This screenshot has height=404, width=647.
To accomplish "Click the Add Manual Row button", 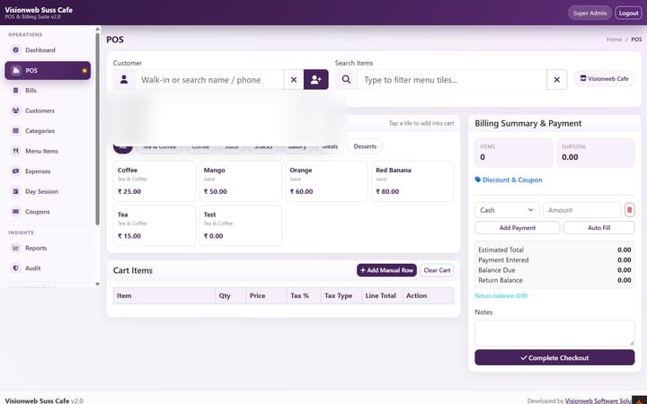I will (x=386, y=270).
